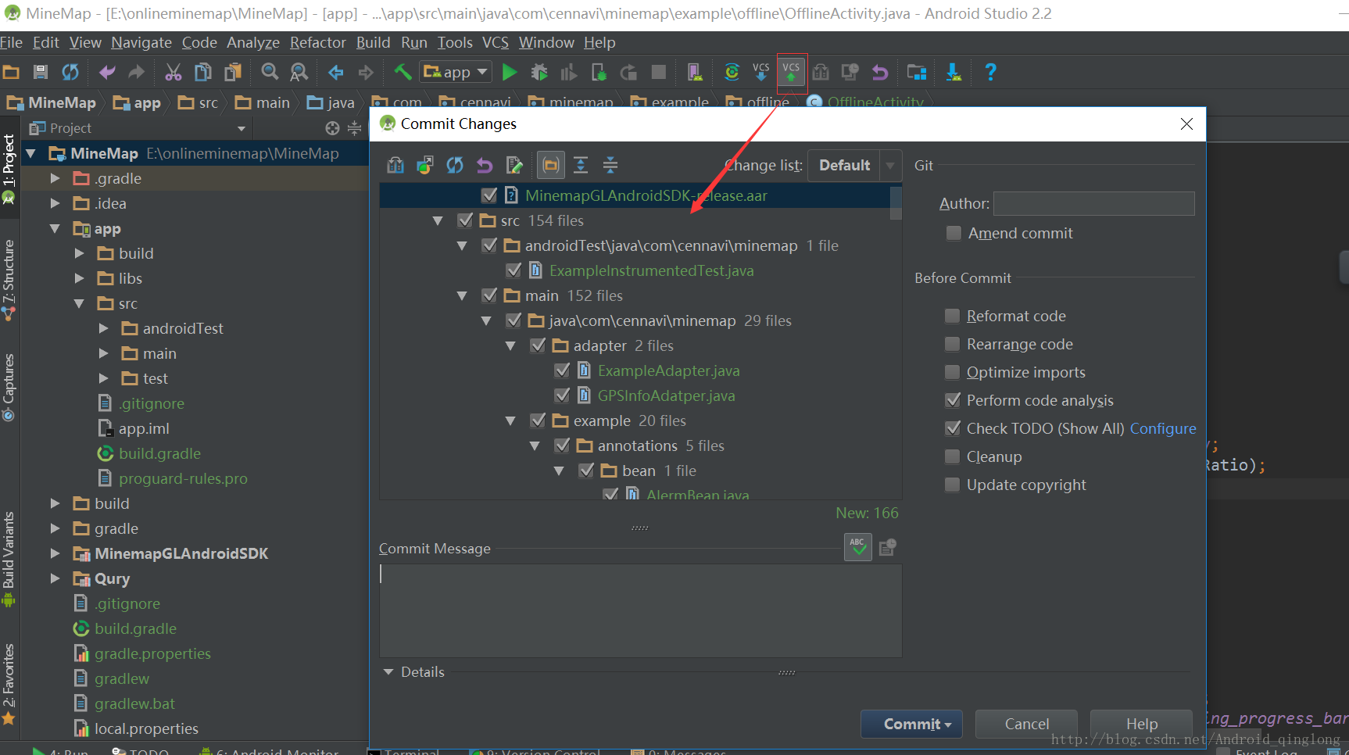
Task: Collapse the Details section
Action: (x=388, y=672)
